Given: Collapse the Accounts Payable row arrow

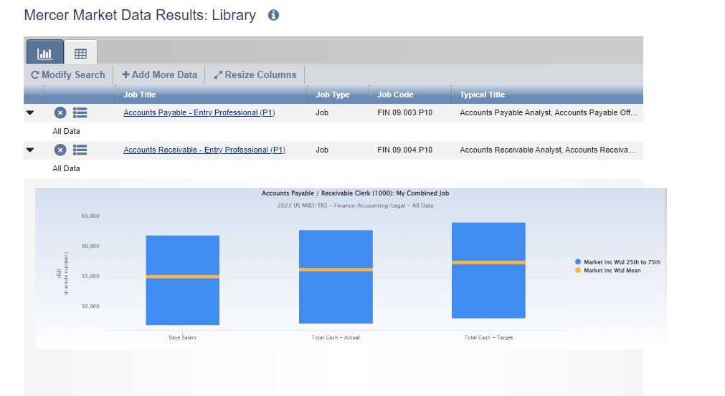Looking at the screenshot, I should click(30, 112).
